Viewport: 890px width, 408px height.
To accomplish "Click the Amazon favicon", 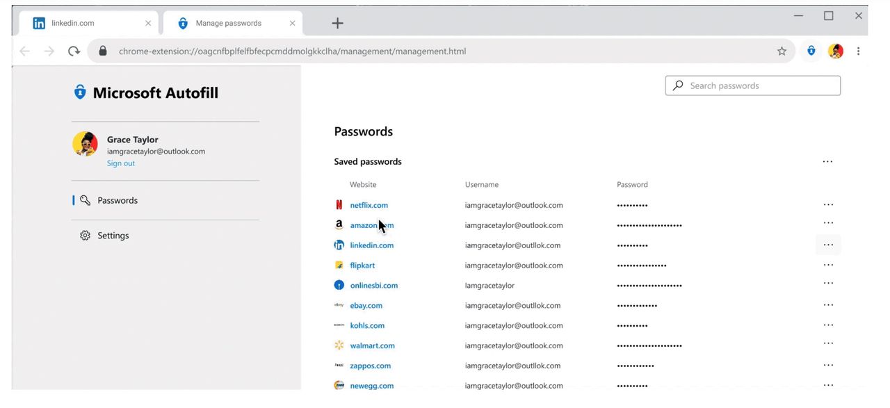I will [x=339, y=225].
